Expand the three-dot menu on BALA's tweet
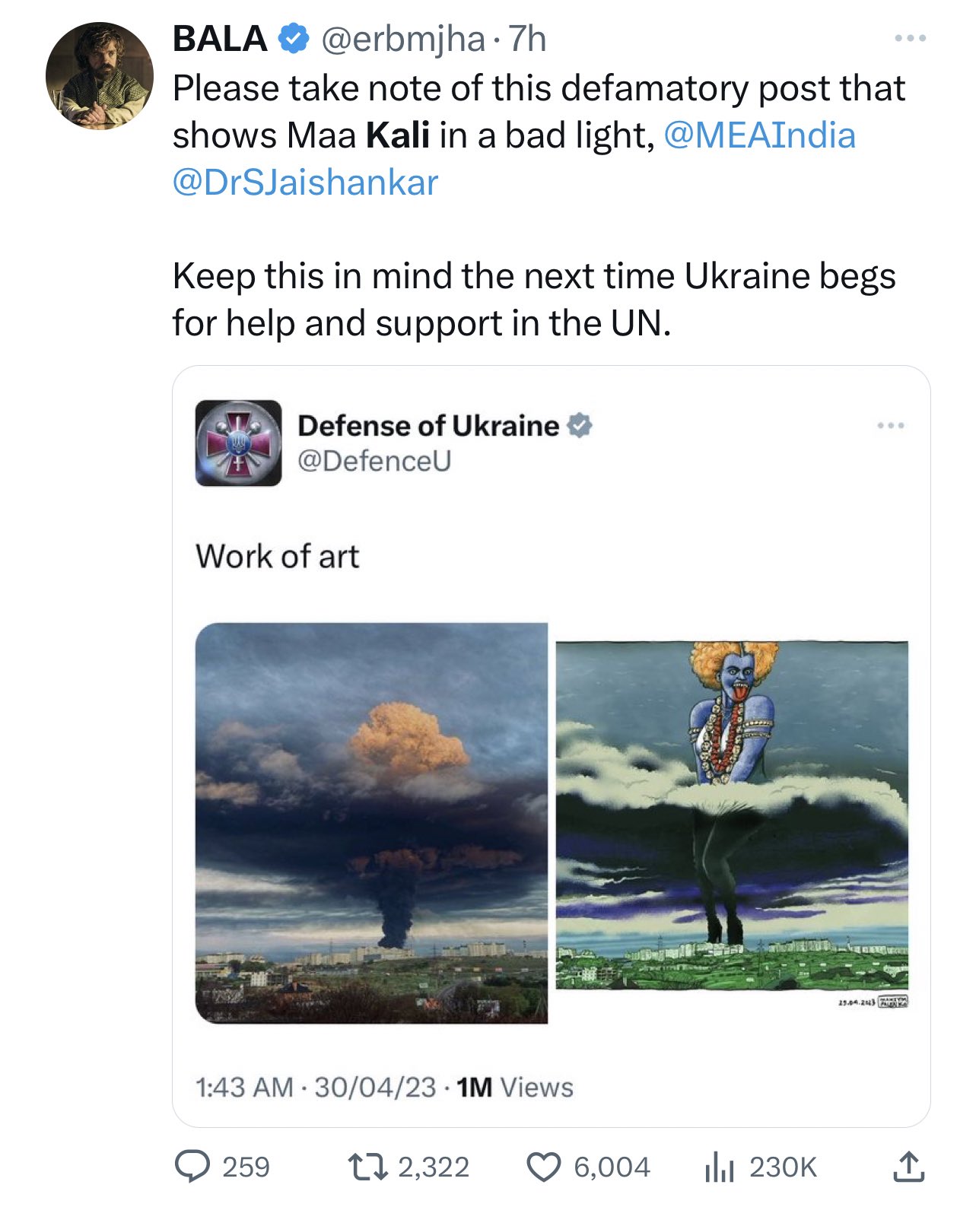The width and height of the screenshot is (976, 1207). pyautogui.click(x=910, y=38)
